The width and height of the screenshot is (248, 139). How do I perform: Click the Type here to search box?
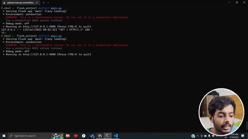29,136
